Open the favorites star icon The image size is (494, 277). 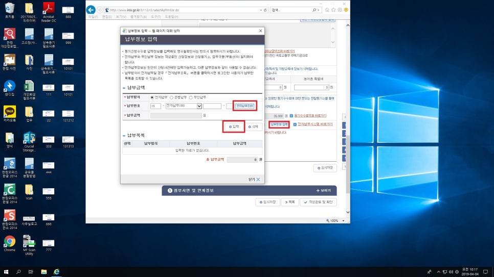333,10
